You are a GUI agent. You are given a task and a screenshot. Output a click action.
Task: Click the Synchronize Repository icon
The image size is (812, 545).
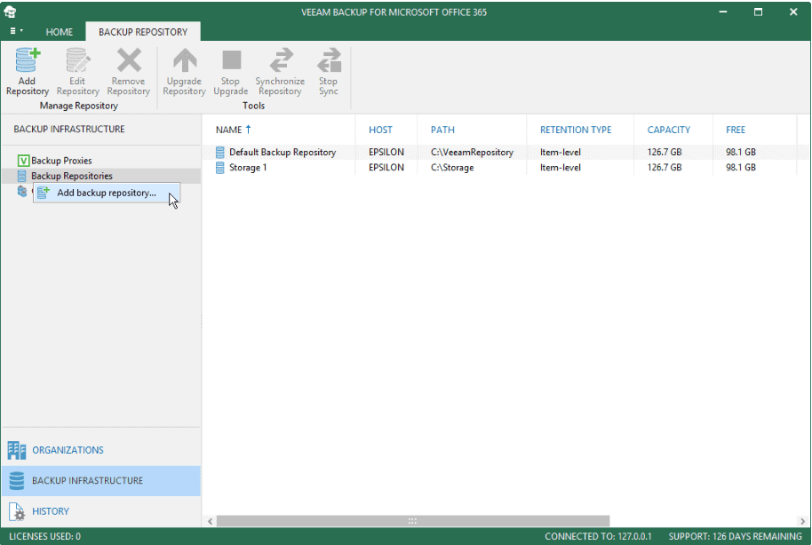pos(281,60)
